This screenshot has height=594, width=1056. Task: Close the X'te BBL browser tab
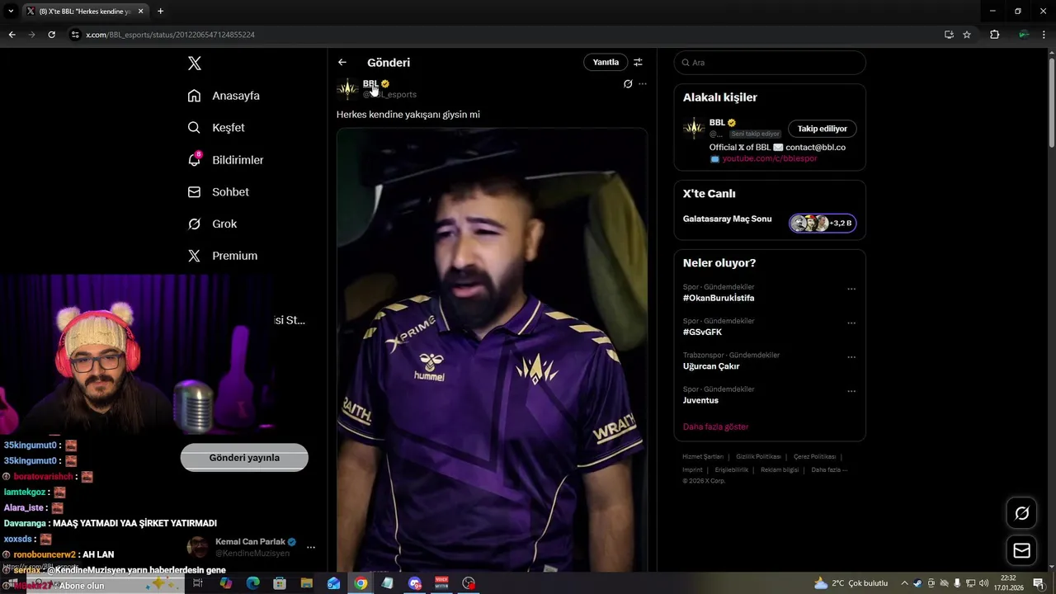tap(140, 12)
